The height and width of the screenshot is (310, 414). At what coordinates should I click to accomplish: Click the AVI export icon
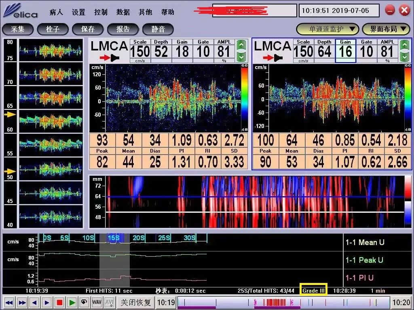point(109,302)
